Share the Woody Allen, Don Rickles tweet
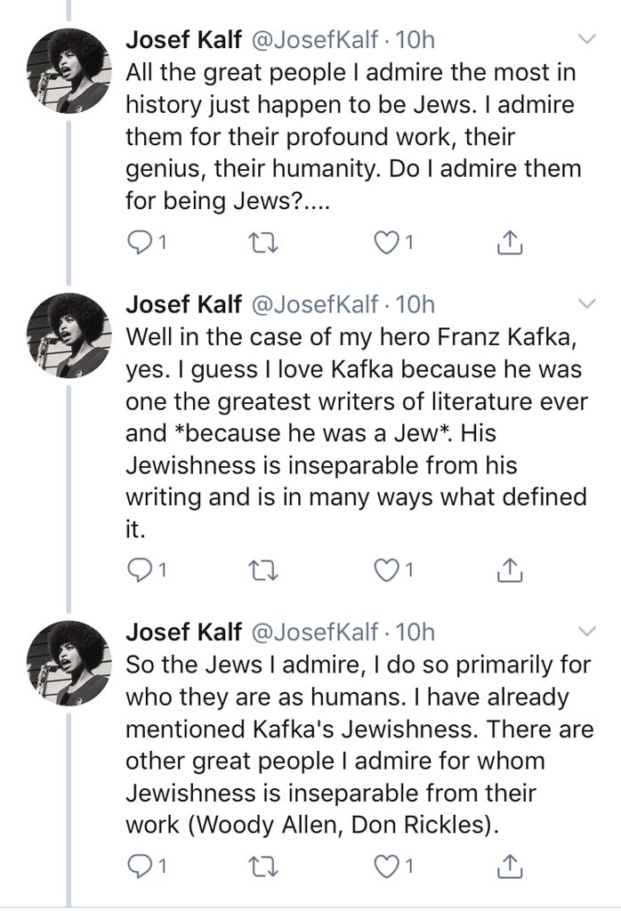 tap(510, 866)
